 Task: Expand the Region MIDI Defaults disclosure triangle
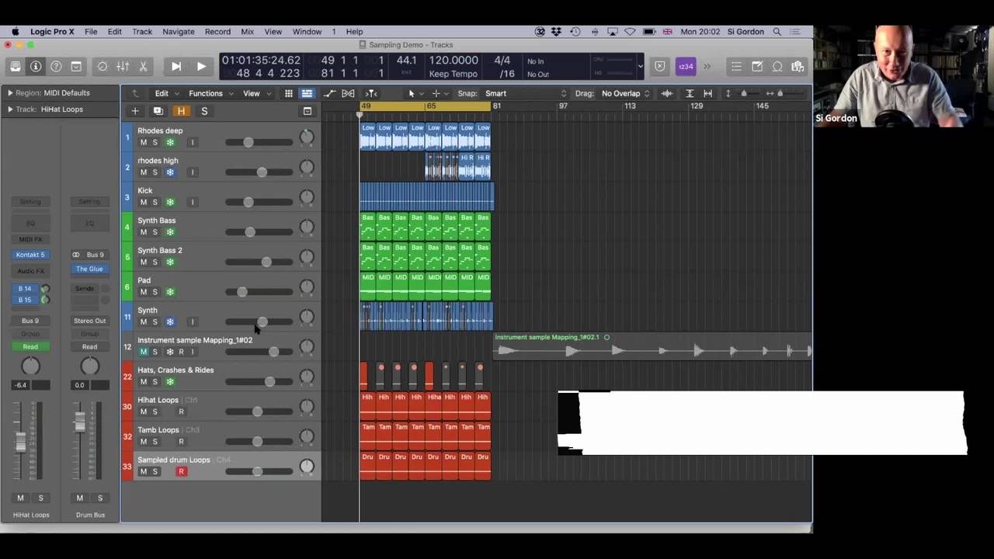[x=10, y=92]
